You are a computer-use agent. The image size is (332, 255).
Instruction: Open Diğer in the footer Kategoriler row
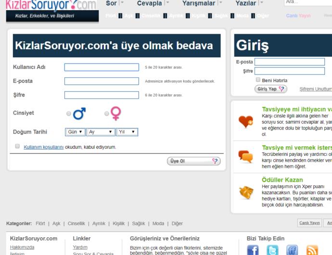pos(177,223)
